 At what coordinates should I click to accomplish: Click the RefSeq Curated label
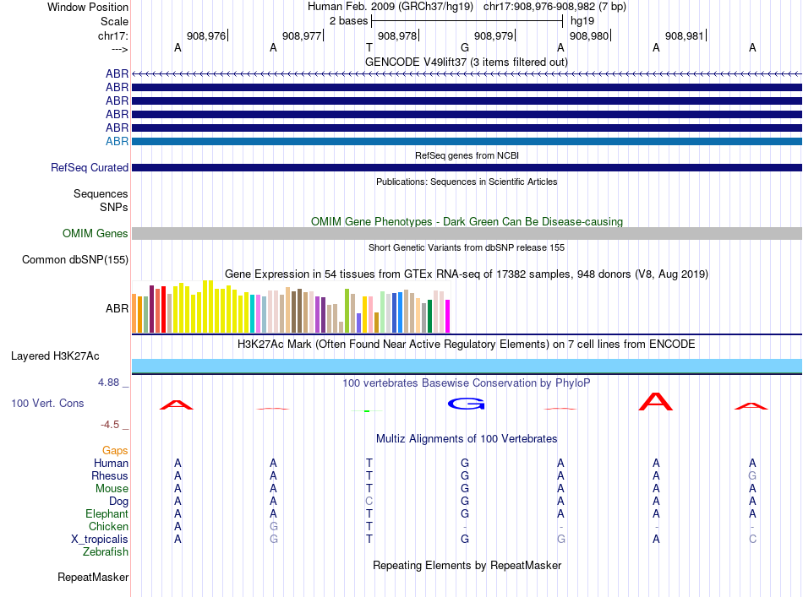pyautogui.click(x=90, y=168)
